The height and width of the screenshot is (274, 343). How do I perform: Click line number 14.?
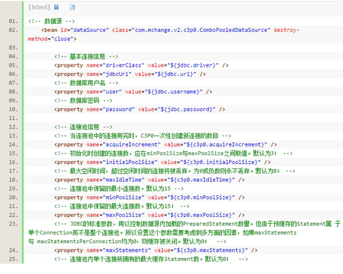[x=13, y=144]
